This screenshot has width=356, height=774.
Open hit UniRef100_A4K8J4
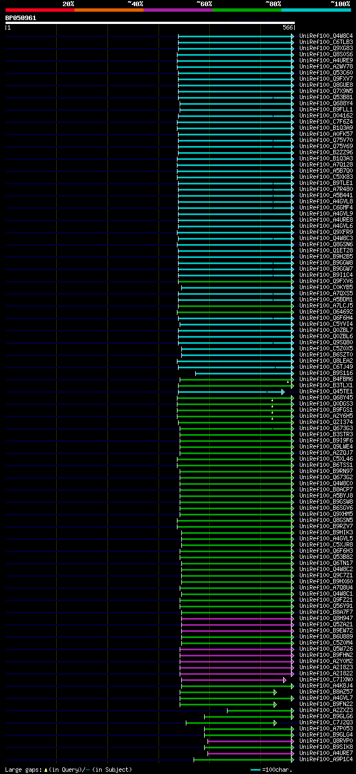pyautogui.click(x=326, y=685)
